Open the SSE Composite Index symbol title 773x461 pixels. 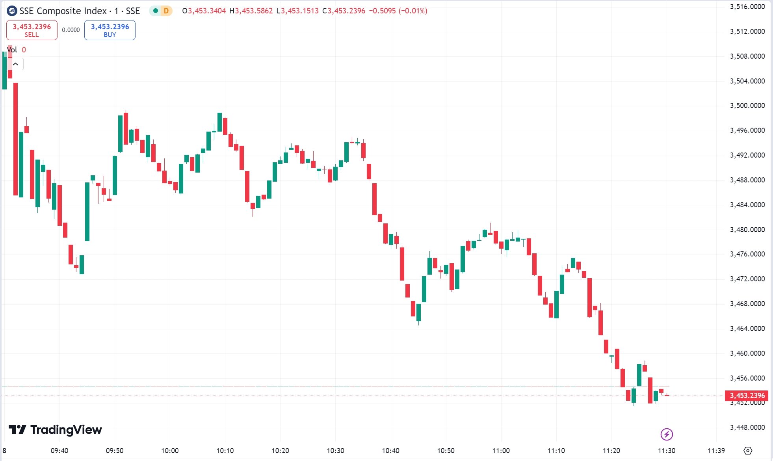80,11
